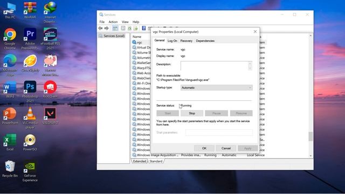Viewport: 345px width, 194px height.
Task: Select the Volume Shadow Copy service row
Action: 141,53
